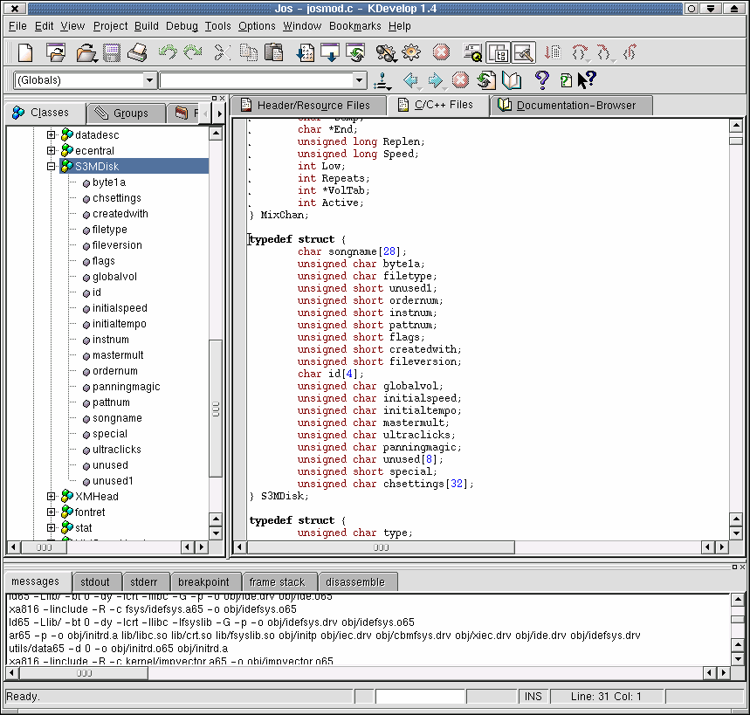Open the disassemble tab
The height and width of the screenshot is (715, 750).
[358, 582]
